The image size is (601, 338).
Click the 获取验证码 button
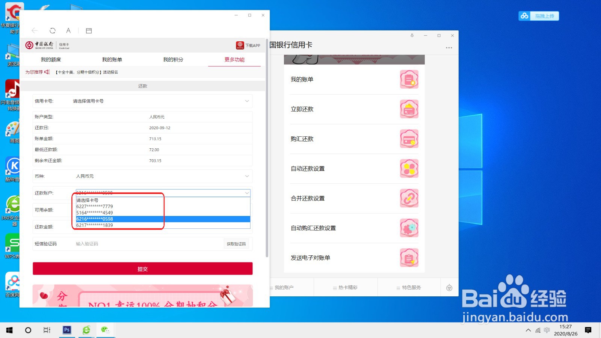coord(236,243)
